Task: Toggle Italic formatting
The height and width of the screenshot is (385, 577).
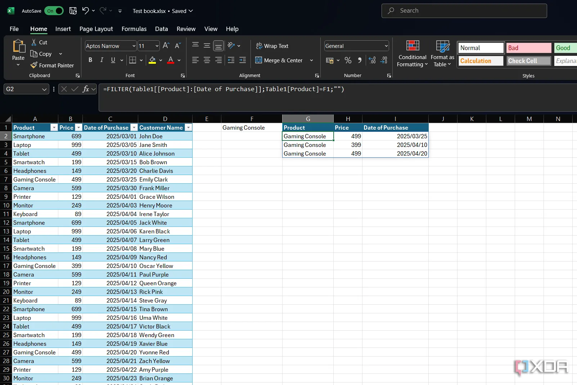Action: [x=102, y=60]
